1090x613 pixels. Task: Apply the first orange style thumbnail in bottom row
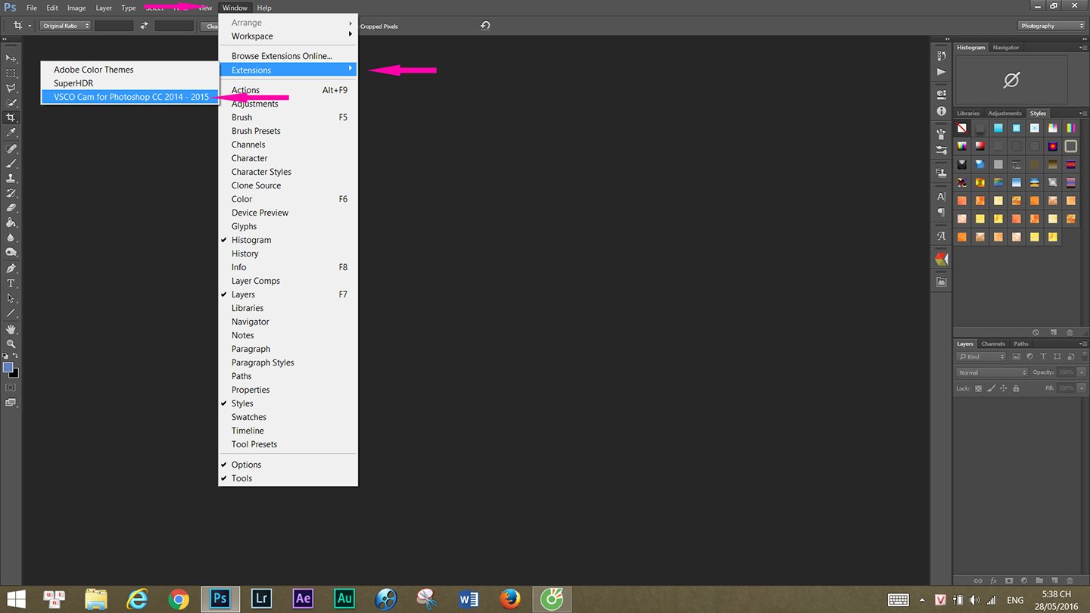click(962, 237)
